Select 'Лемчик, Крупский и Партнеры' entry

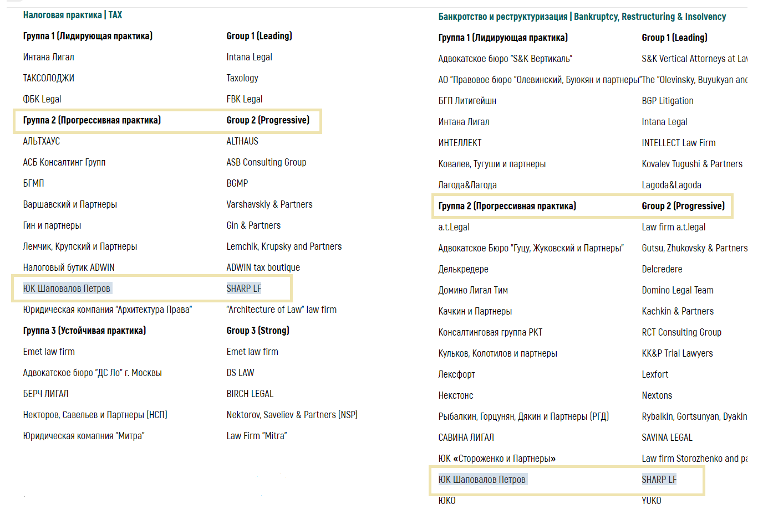[x=80, y=246]
